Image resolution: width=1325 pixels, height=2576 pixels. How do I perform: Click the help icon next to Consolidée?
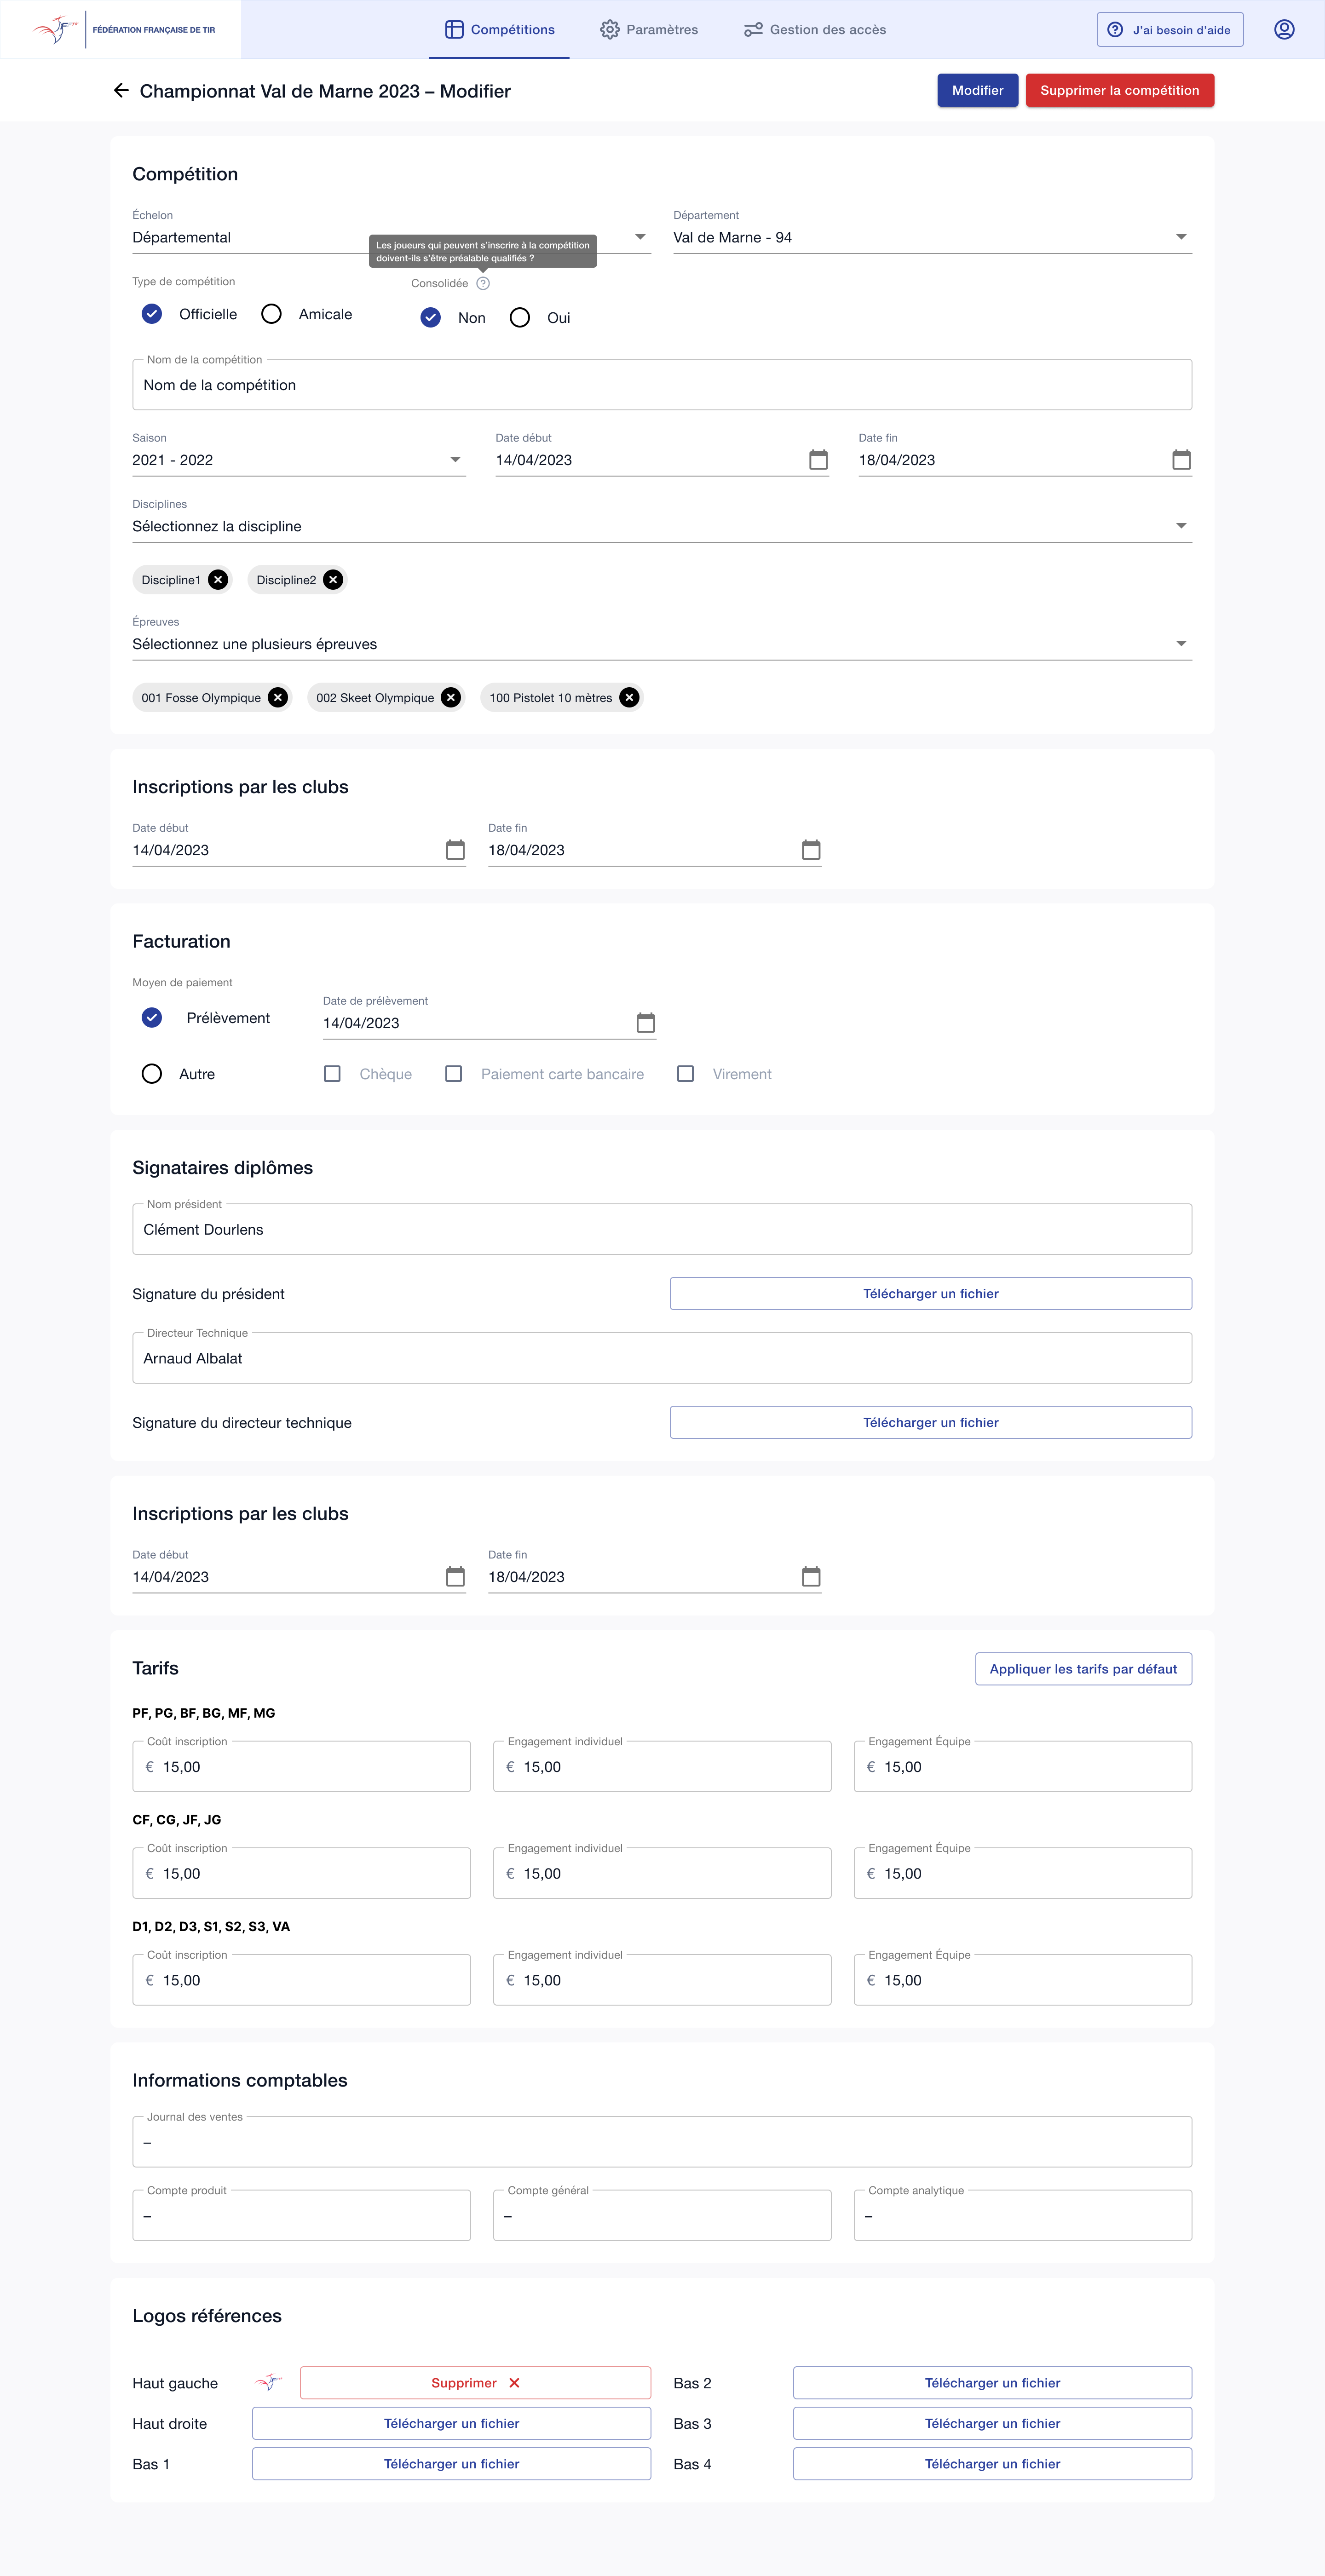483,284
